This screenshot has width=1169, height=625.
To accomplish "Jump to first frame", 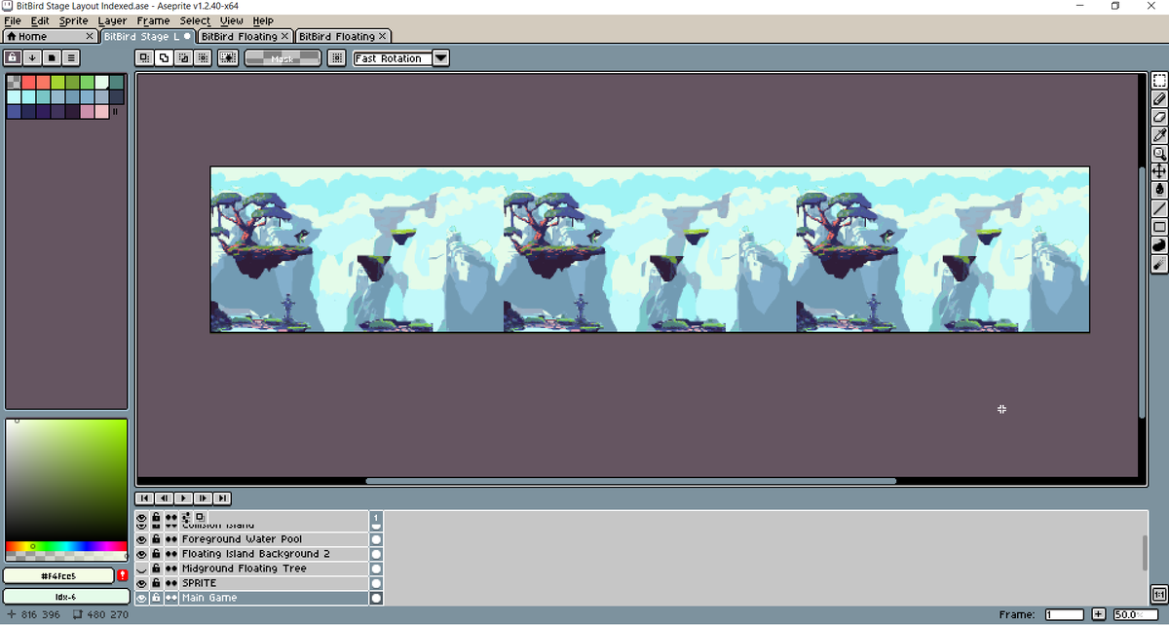I will point(145,498).
